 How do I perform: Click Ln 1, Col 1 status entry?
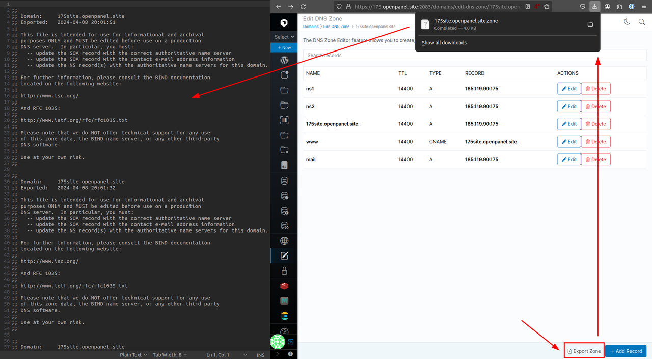point(218,355)
